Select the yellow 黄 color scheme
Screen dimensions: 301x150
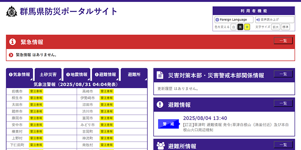coord(247,27)
